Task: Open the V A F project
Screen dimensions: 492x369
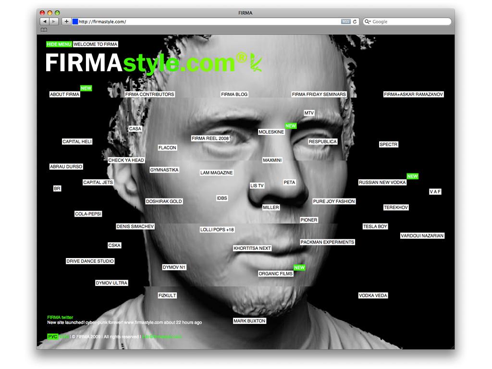Action: tap(435, 191)
